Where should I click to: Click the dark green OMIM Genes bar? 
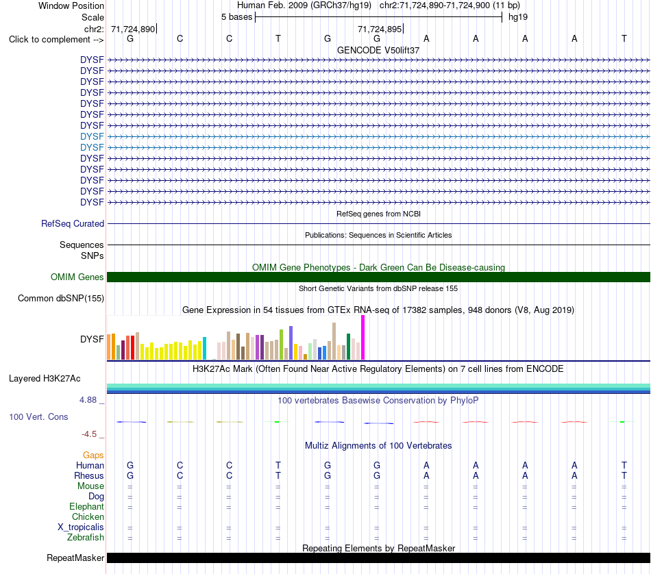(378, 277)
